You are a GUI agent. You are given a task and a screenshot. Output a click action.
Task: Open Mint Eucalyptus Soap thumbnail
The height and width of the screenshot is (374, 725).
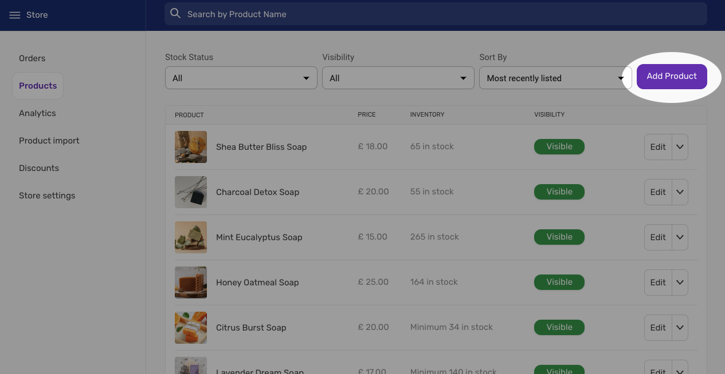click(191, 237)
